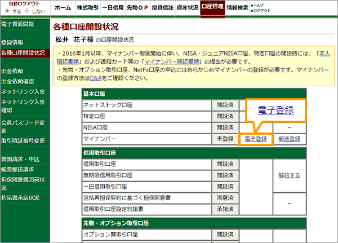
Task: Open 担保同意書回答状況 in the sidebar
Action: (x=23, y=184)
